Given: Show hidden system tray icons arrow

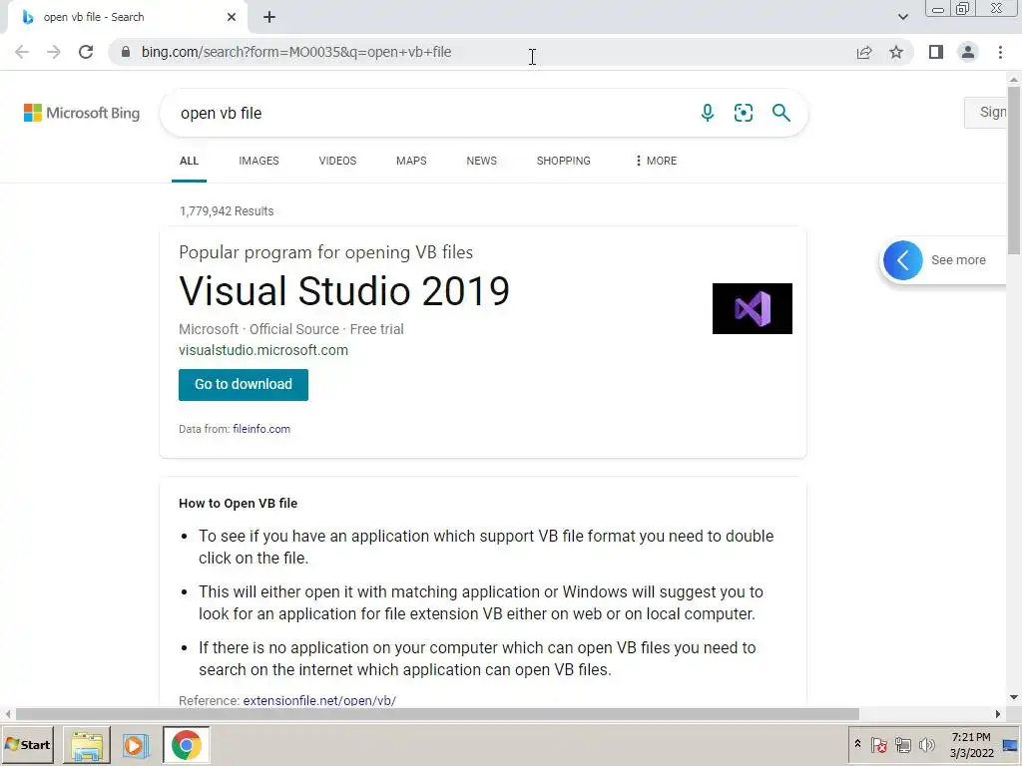Looking at the screenshot, I should pos(857,744).
